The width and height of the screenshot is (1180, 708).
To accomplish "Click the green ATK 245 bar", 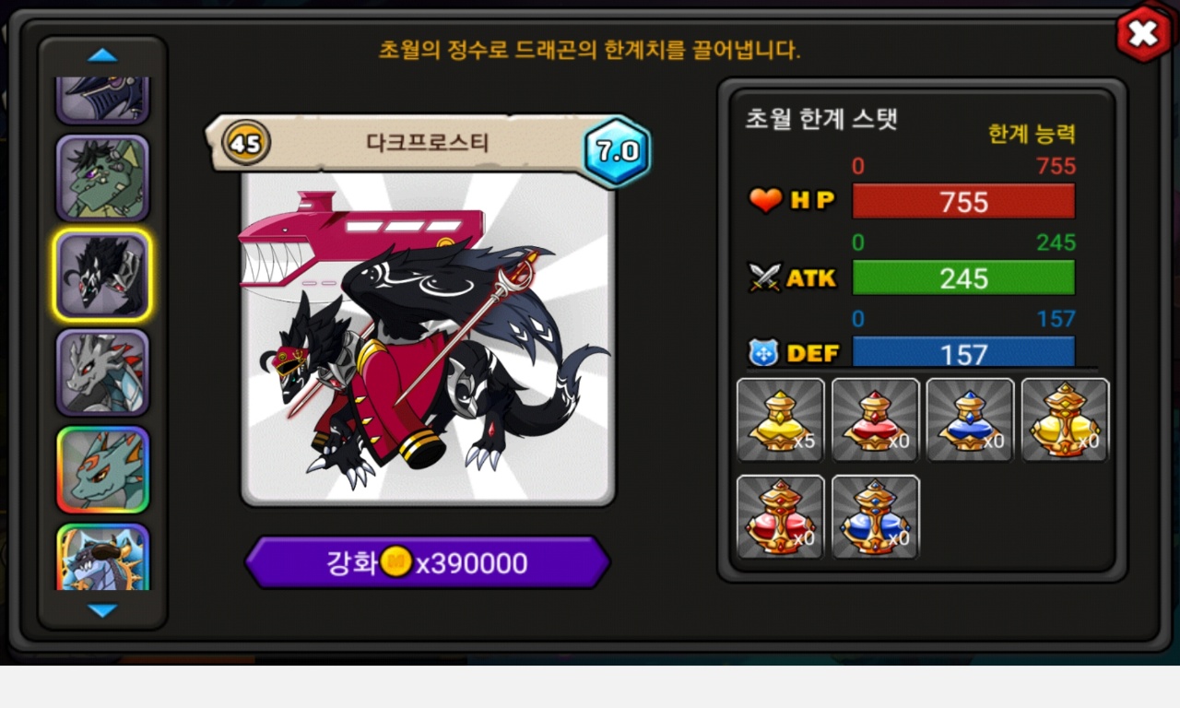I will pos(963,277).
